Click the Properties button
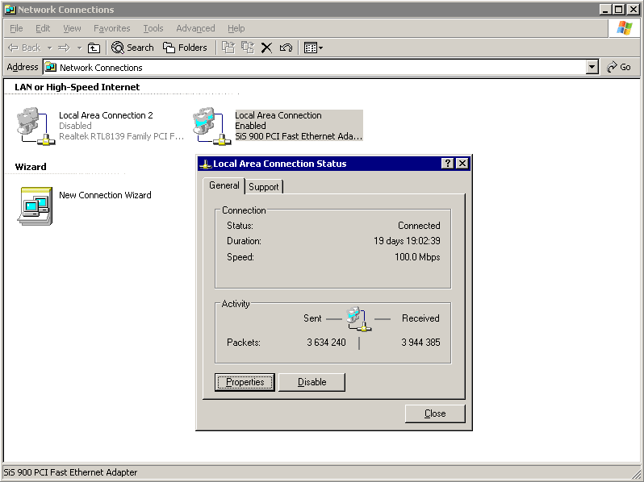Viewport: 644px width, 482px height. click(245, 382)
